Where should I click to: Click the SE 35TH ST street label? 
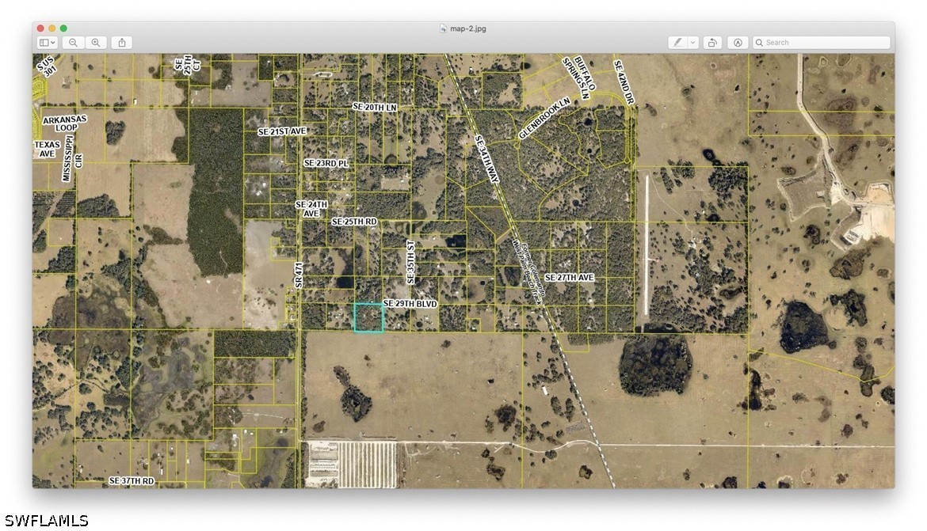[x=411, y=262]
